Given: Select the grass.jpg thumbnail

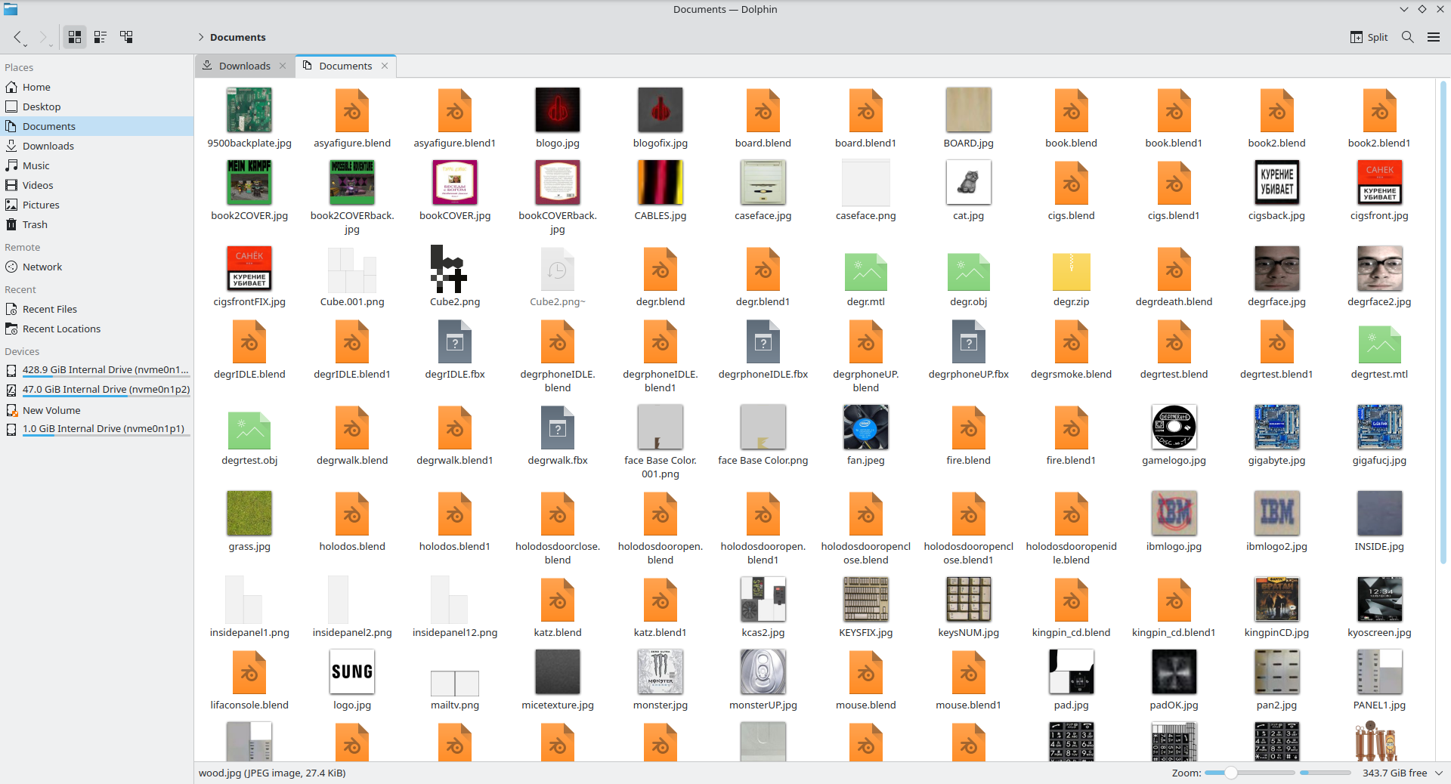Looking at the screenshot, I should (x=249, y=514).
